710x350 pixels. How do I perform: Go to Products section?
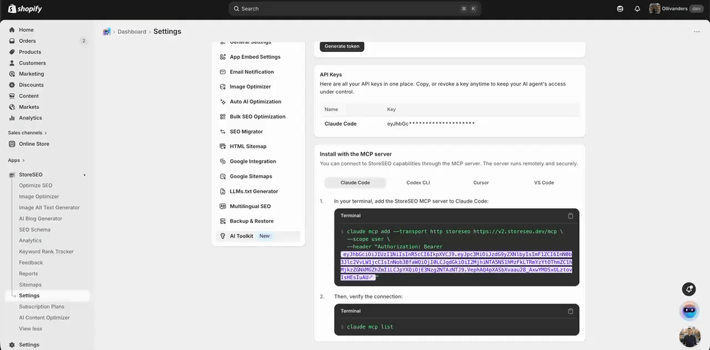click(30, 52)
